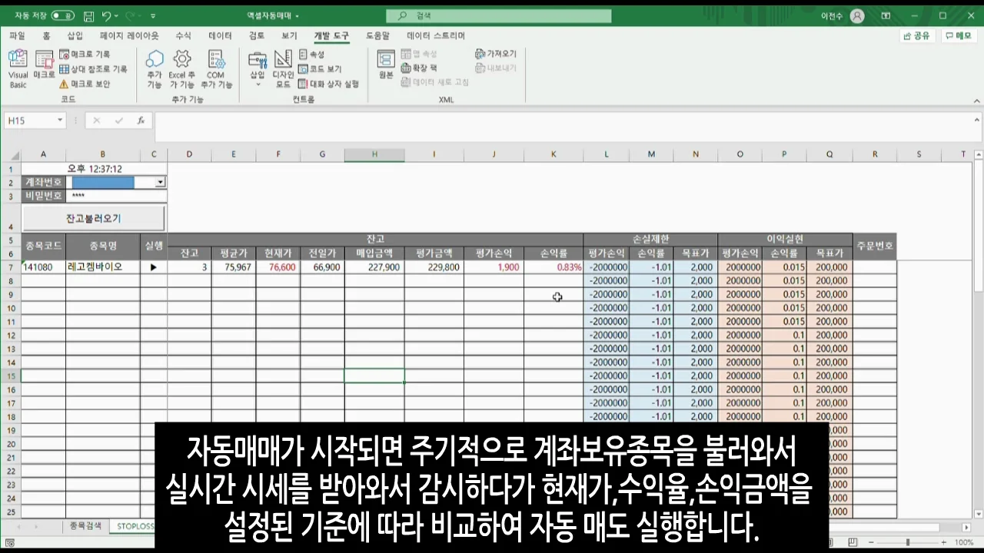Open control Properties (속성)
984x553 pixels.
[x=312, y=55]
